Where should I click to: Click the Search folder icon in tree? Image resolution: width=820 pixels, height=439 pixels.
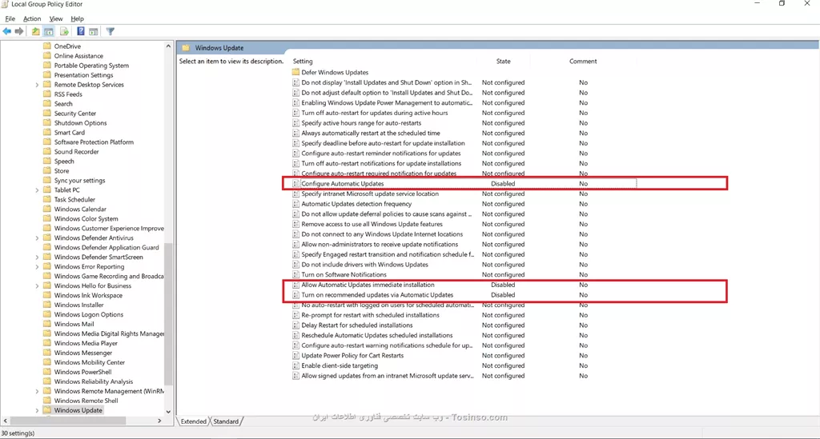tap(47, 103)
